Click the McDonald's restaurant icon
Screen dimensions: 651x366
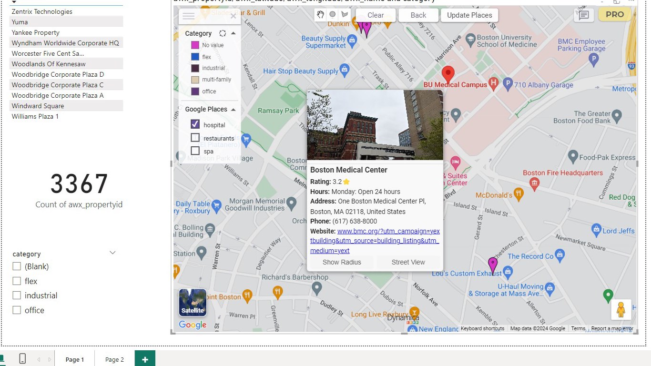[x=519, y=194]
